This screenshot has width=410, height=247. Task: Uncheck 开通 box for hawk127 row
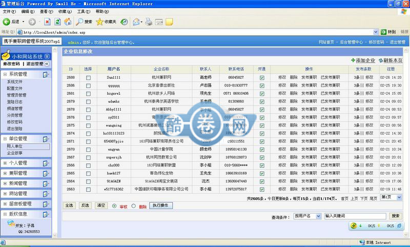click(262, 173)
